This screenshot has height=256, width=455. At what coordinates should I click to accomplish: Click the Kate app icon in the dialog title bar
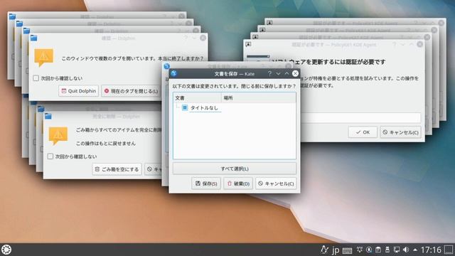coord(173,73)
